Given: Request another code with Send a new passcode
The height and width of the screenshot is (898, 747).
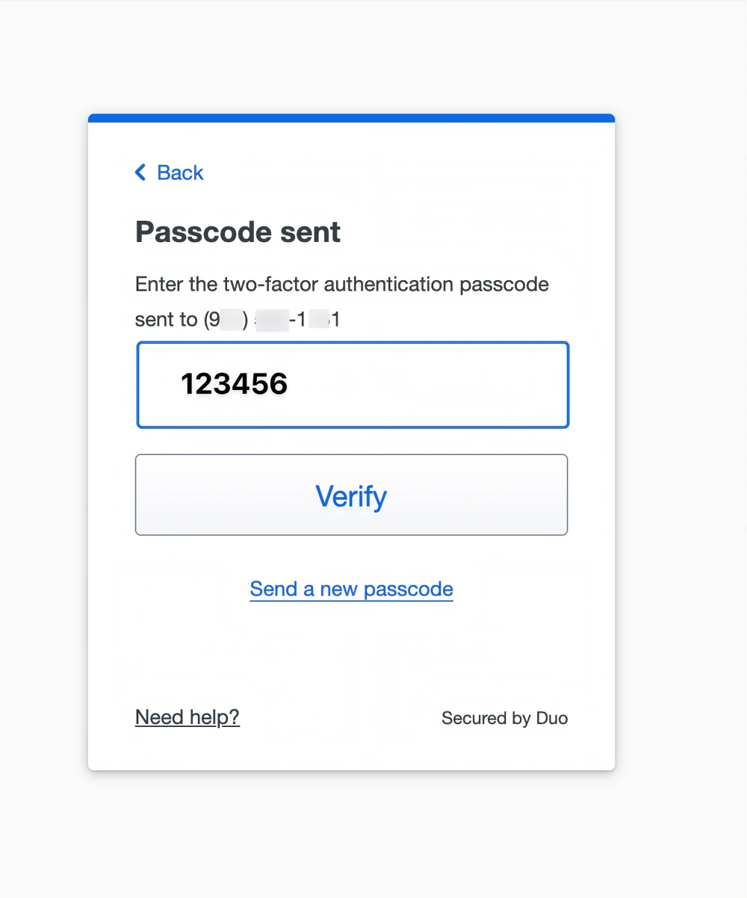Looking at the screenshot, I should click(351, 589).
